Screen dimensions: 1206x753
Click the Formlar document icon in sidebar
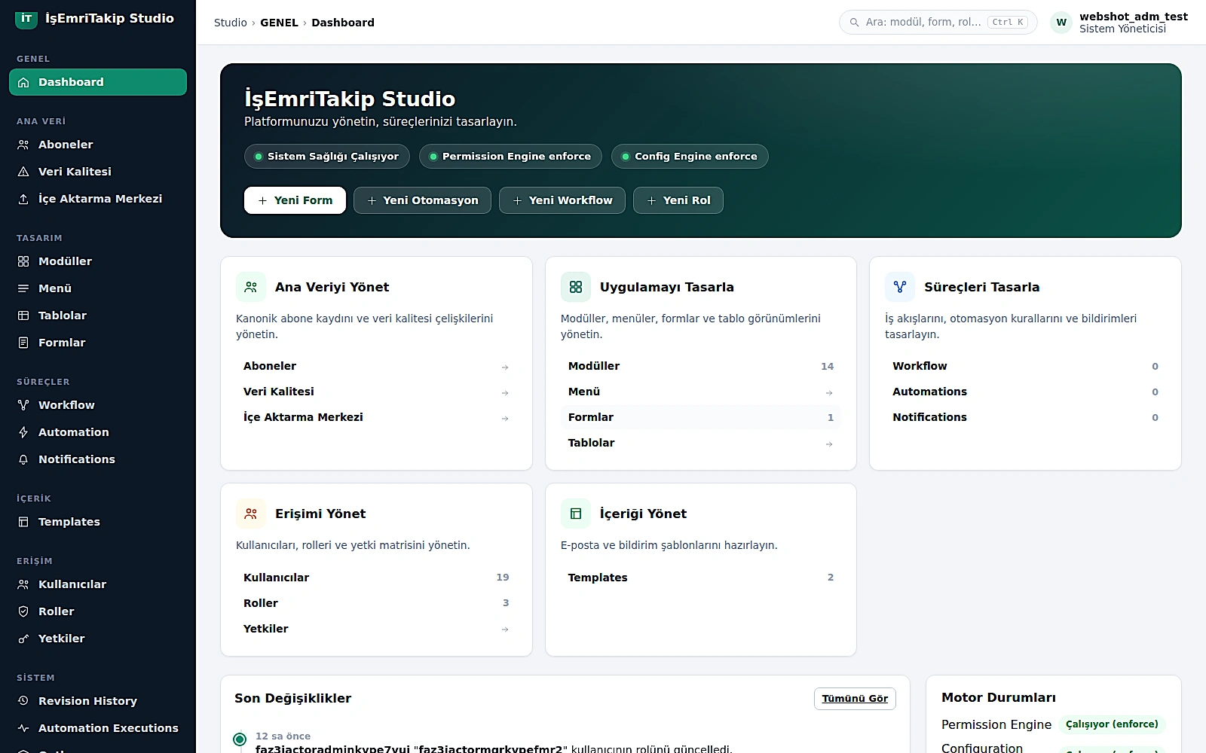[23, 343]
